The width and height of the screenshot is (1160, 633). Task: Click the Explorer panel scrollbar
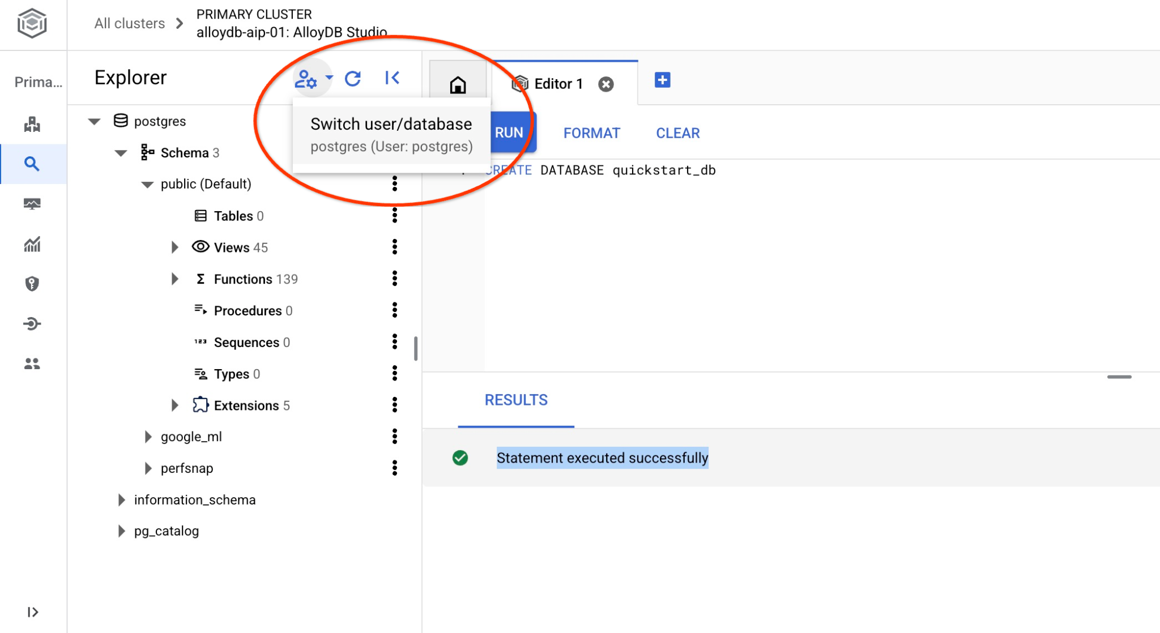[x=416, y=349]
